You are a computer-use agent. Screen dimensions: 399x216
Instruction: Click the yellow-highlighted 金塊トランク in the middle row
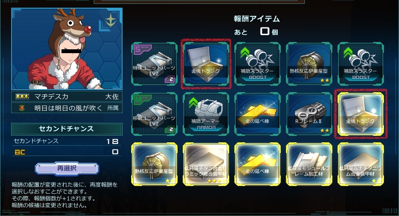[361, 114]
